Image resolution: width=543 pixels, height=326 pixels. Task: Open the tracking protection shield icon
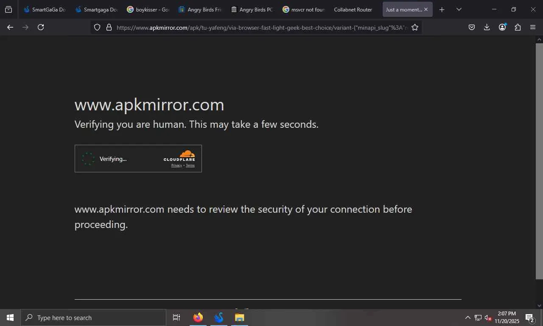coord(97,27)
